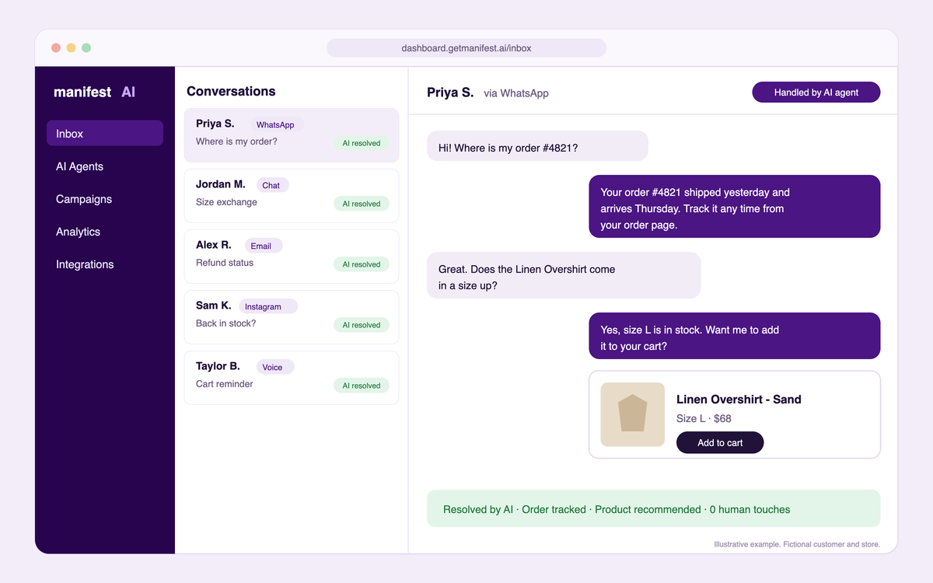The width and height of the screenshot is (933, 583).
Task: Open Jordan M. size exchange conversation
Action: pyautogui.click(x=292, y=196)
